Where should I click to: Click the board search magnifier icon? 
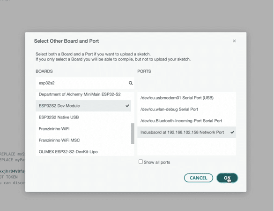tap(131, 83)
